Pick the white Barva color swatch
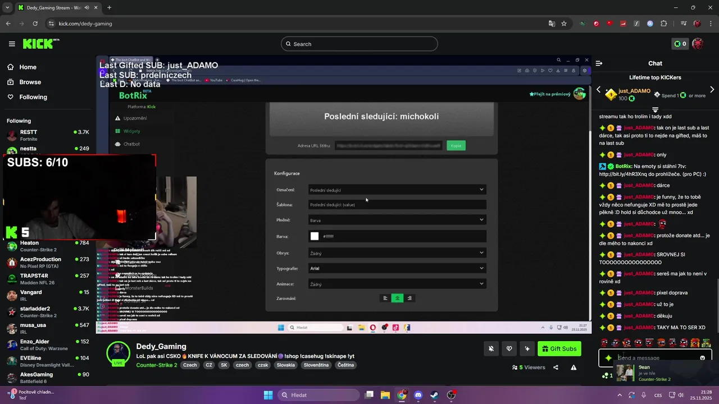 [315, 236]
